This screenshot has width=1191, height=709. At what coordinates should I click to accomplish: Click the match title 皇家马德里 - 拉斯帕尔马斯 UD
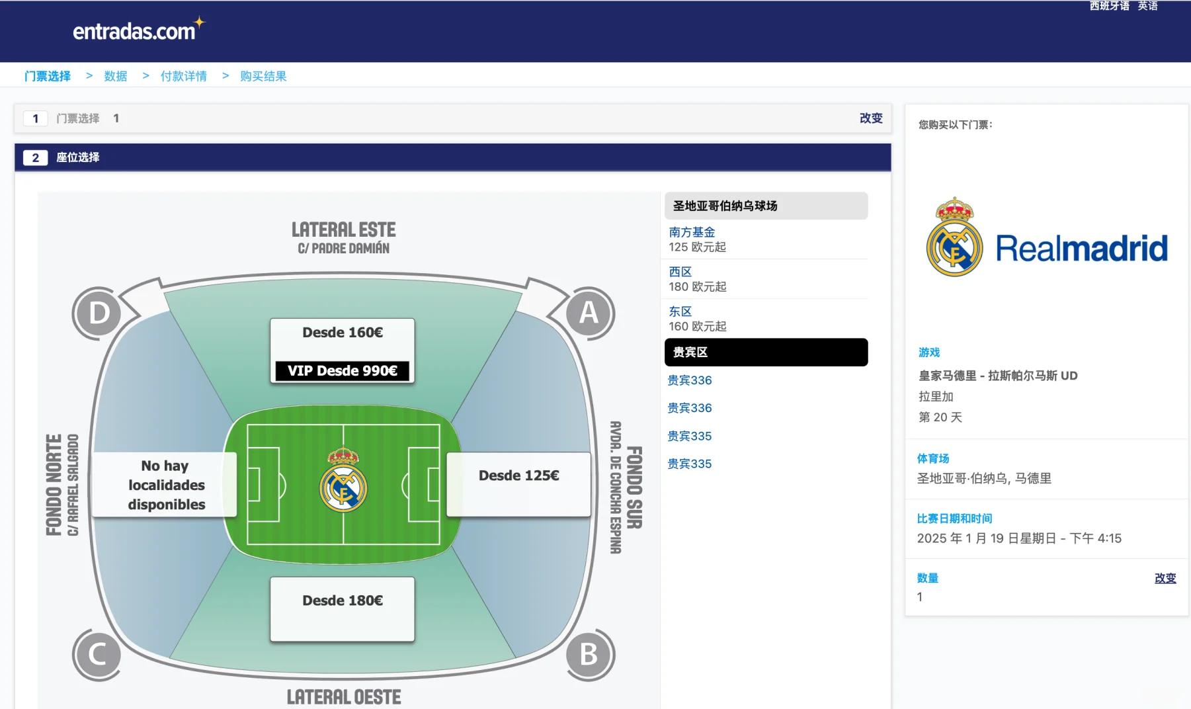(x=998, y=376)
